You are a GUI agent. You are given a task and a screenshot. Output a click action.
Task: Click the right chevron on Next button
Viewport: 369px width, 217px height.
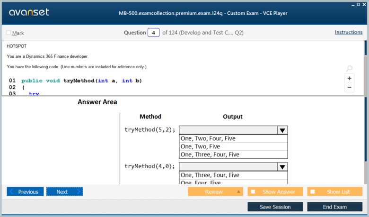(79, 191)
